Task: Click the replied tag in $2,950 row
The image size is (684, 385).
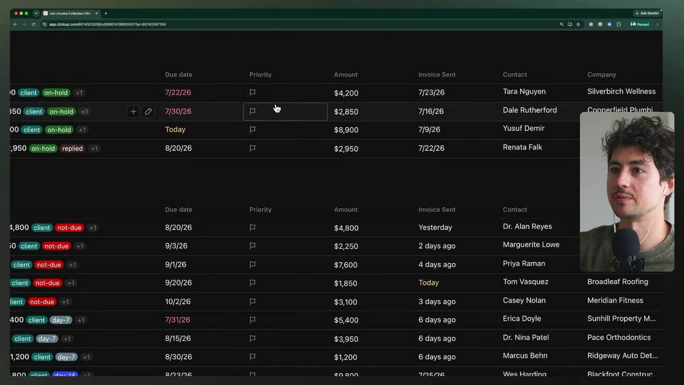Action: tap(72, 149)
